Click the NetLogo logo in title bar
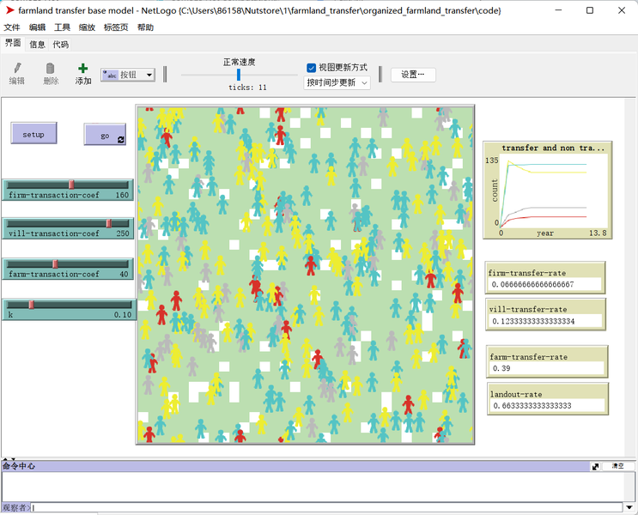This screenshot has height=515, width=638. point(9,10)
